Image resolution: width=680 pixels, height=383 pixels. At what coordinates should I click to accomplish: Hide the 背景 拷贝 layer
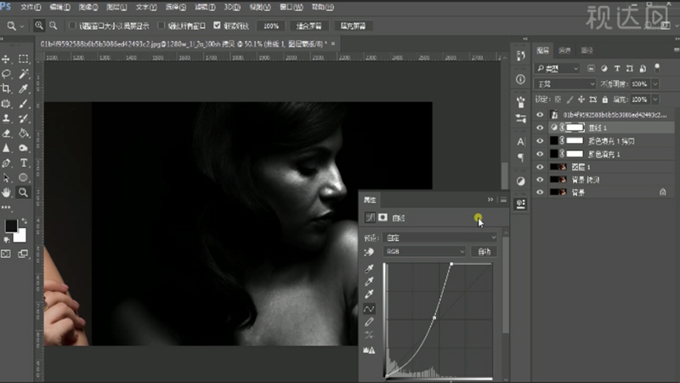[x=540, y=180]
